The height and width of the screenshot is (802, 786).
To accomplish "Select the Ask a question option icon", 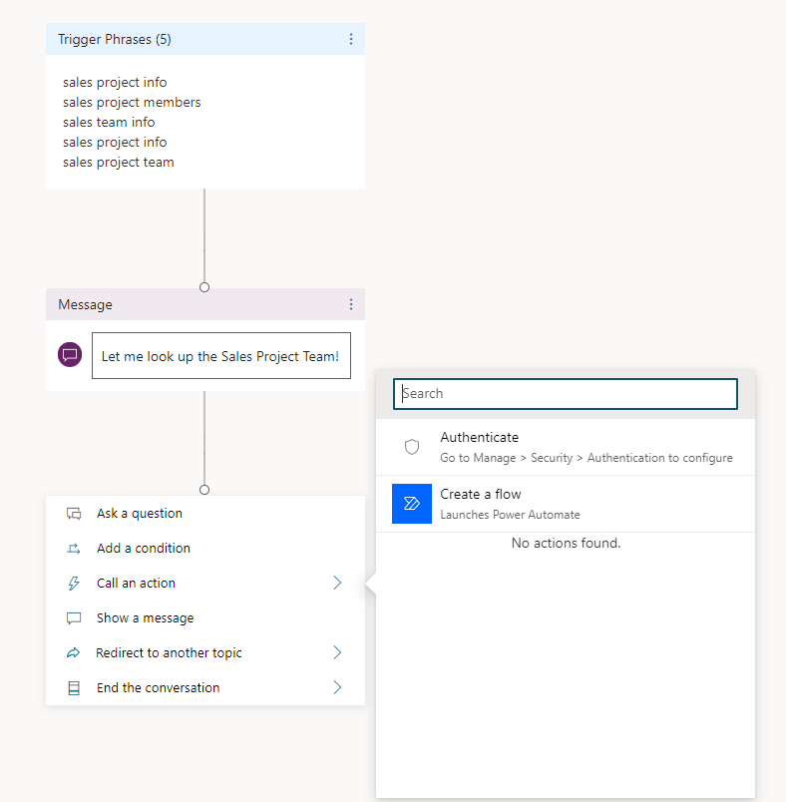I will [x=74, y=513].
